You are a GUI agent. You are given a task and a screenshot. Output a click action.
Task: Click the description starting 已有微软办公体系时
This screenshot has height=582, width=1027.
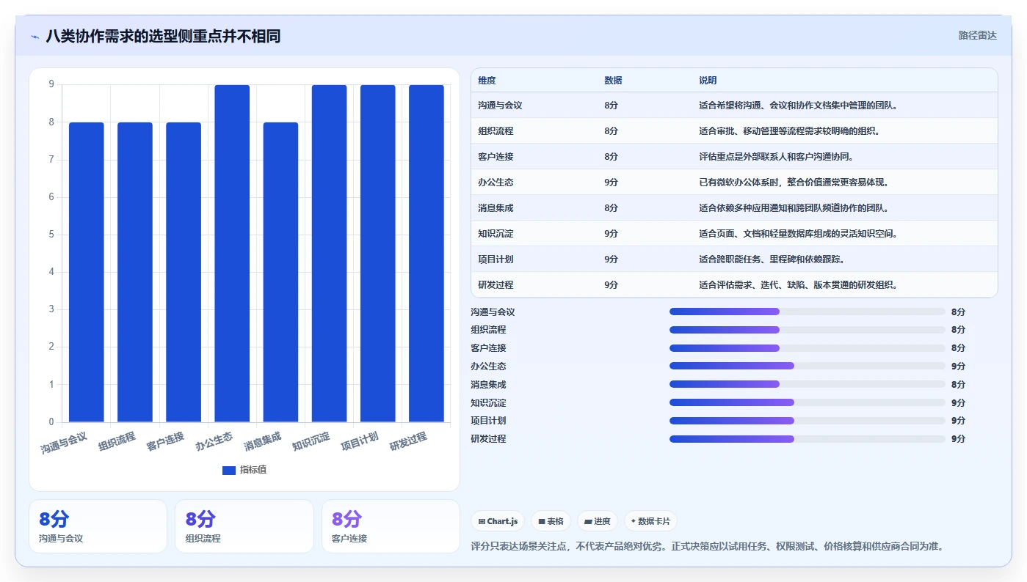coord(794,183)
